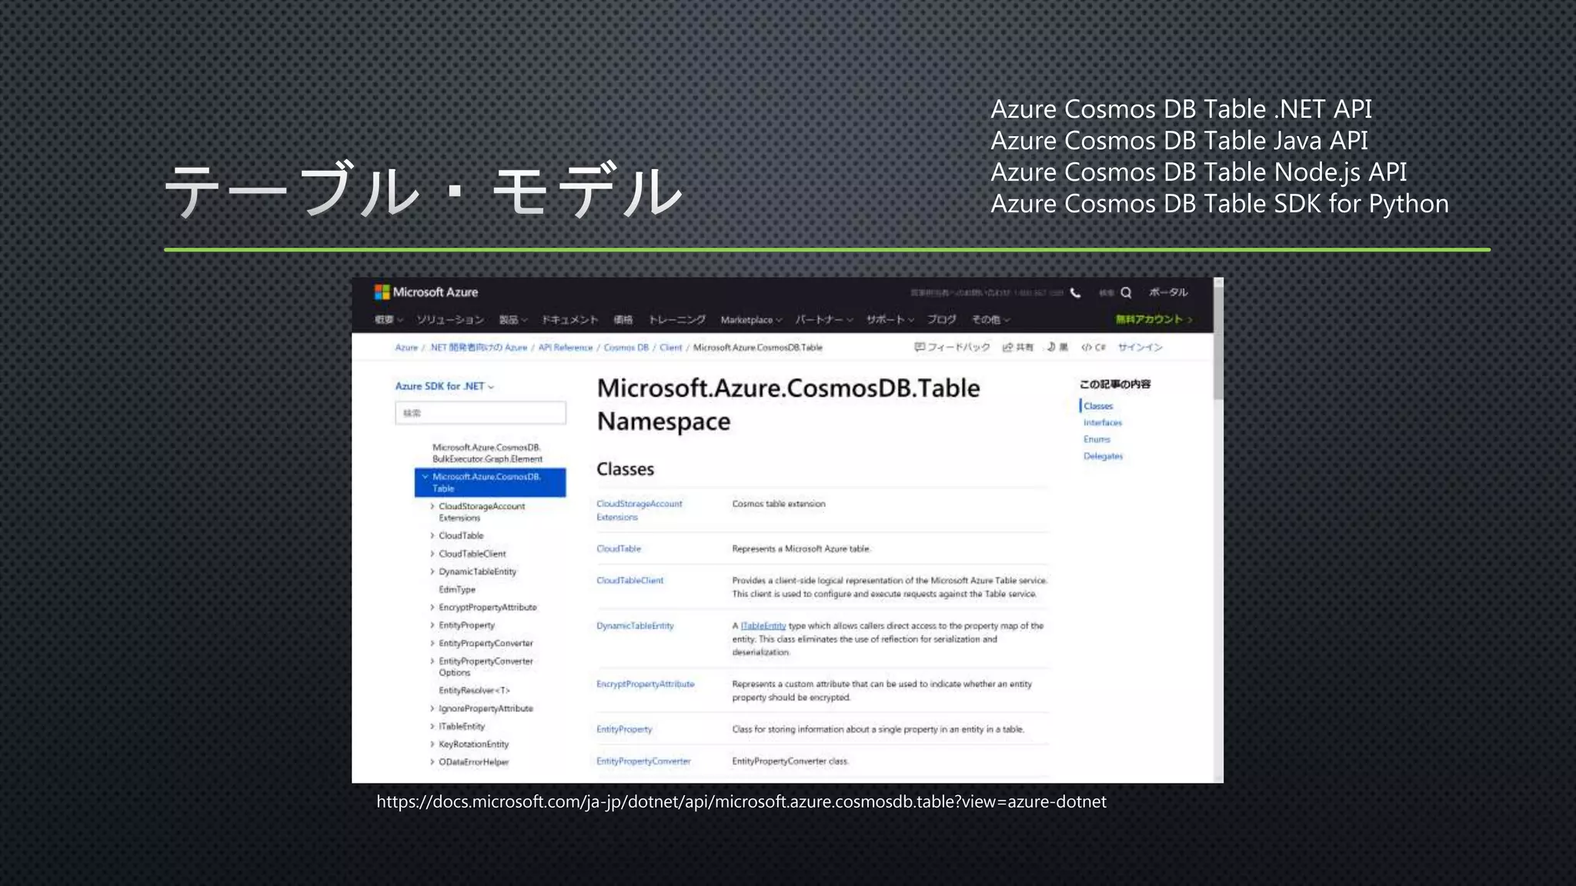Expand the 製品 products menu
1576x886 pixels.
(513, 319)
